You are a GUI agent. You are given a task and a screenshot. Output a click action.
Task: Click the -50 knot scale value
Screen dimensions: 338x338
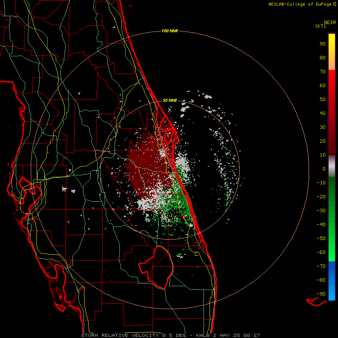(x=321, y=238)
